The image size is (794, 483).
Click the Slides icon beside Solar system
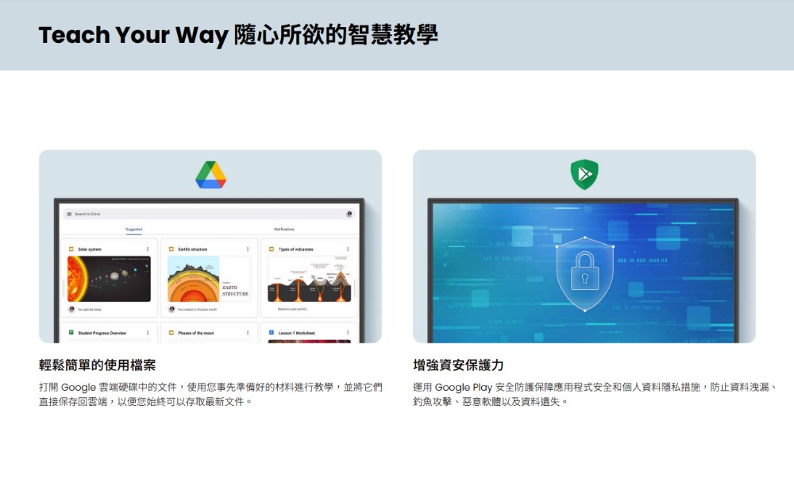pos(71,249)
